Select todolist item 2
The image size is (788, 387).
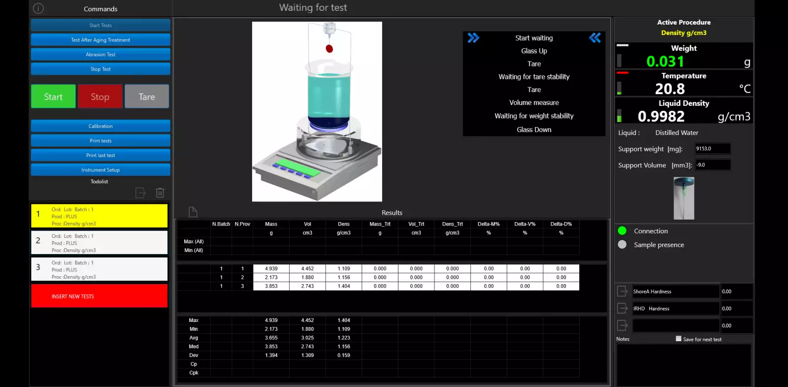pos(99,243)
